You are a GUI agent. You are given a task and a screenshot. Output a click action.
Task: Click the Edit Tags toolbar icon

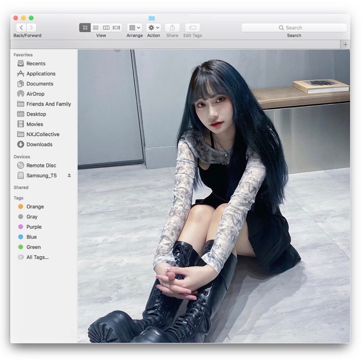click(x=192, y=28)
